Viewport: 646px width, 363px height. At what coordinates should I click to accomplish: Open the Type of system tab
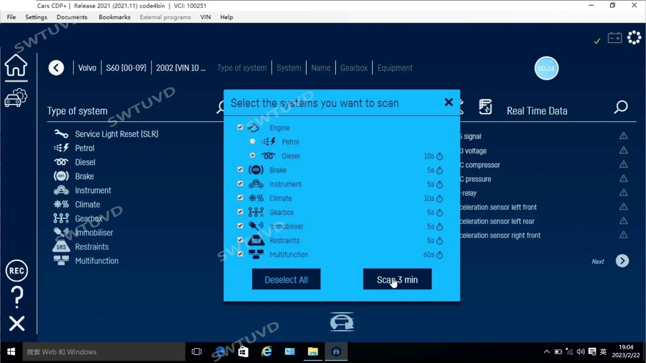click(x=242, y=68)
